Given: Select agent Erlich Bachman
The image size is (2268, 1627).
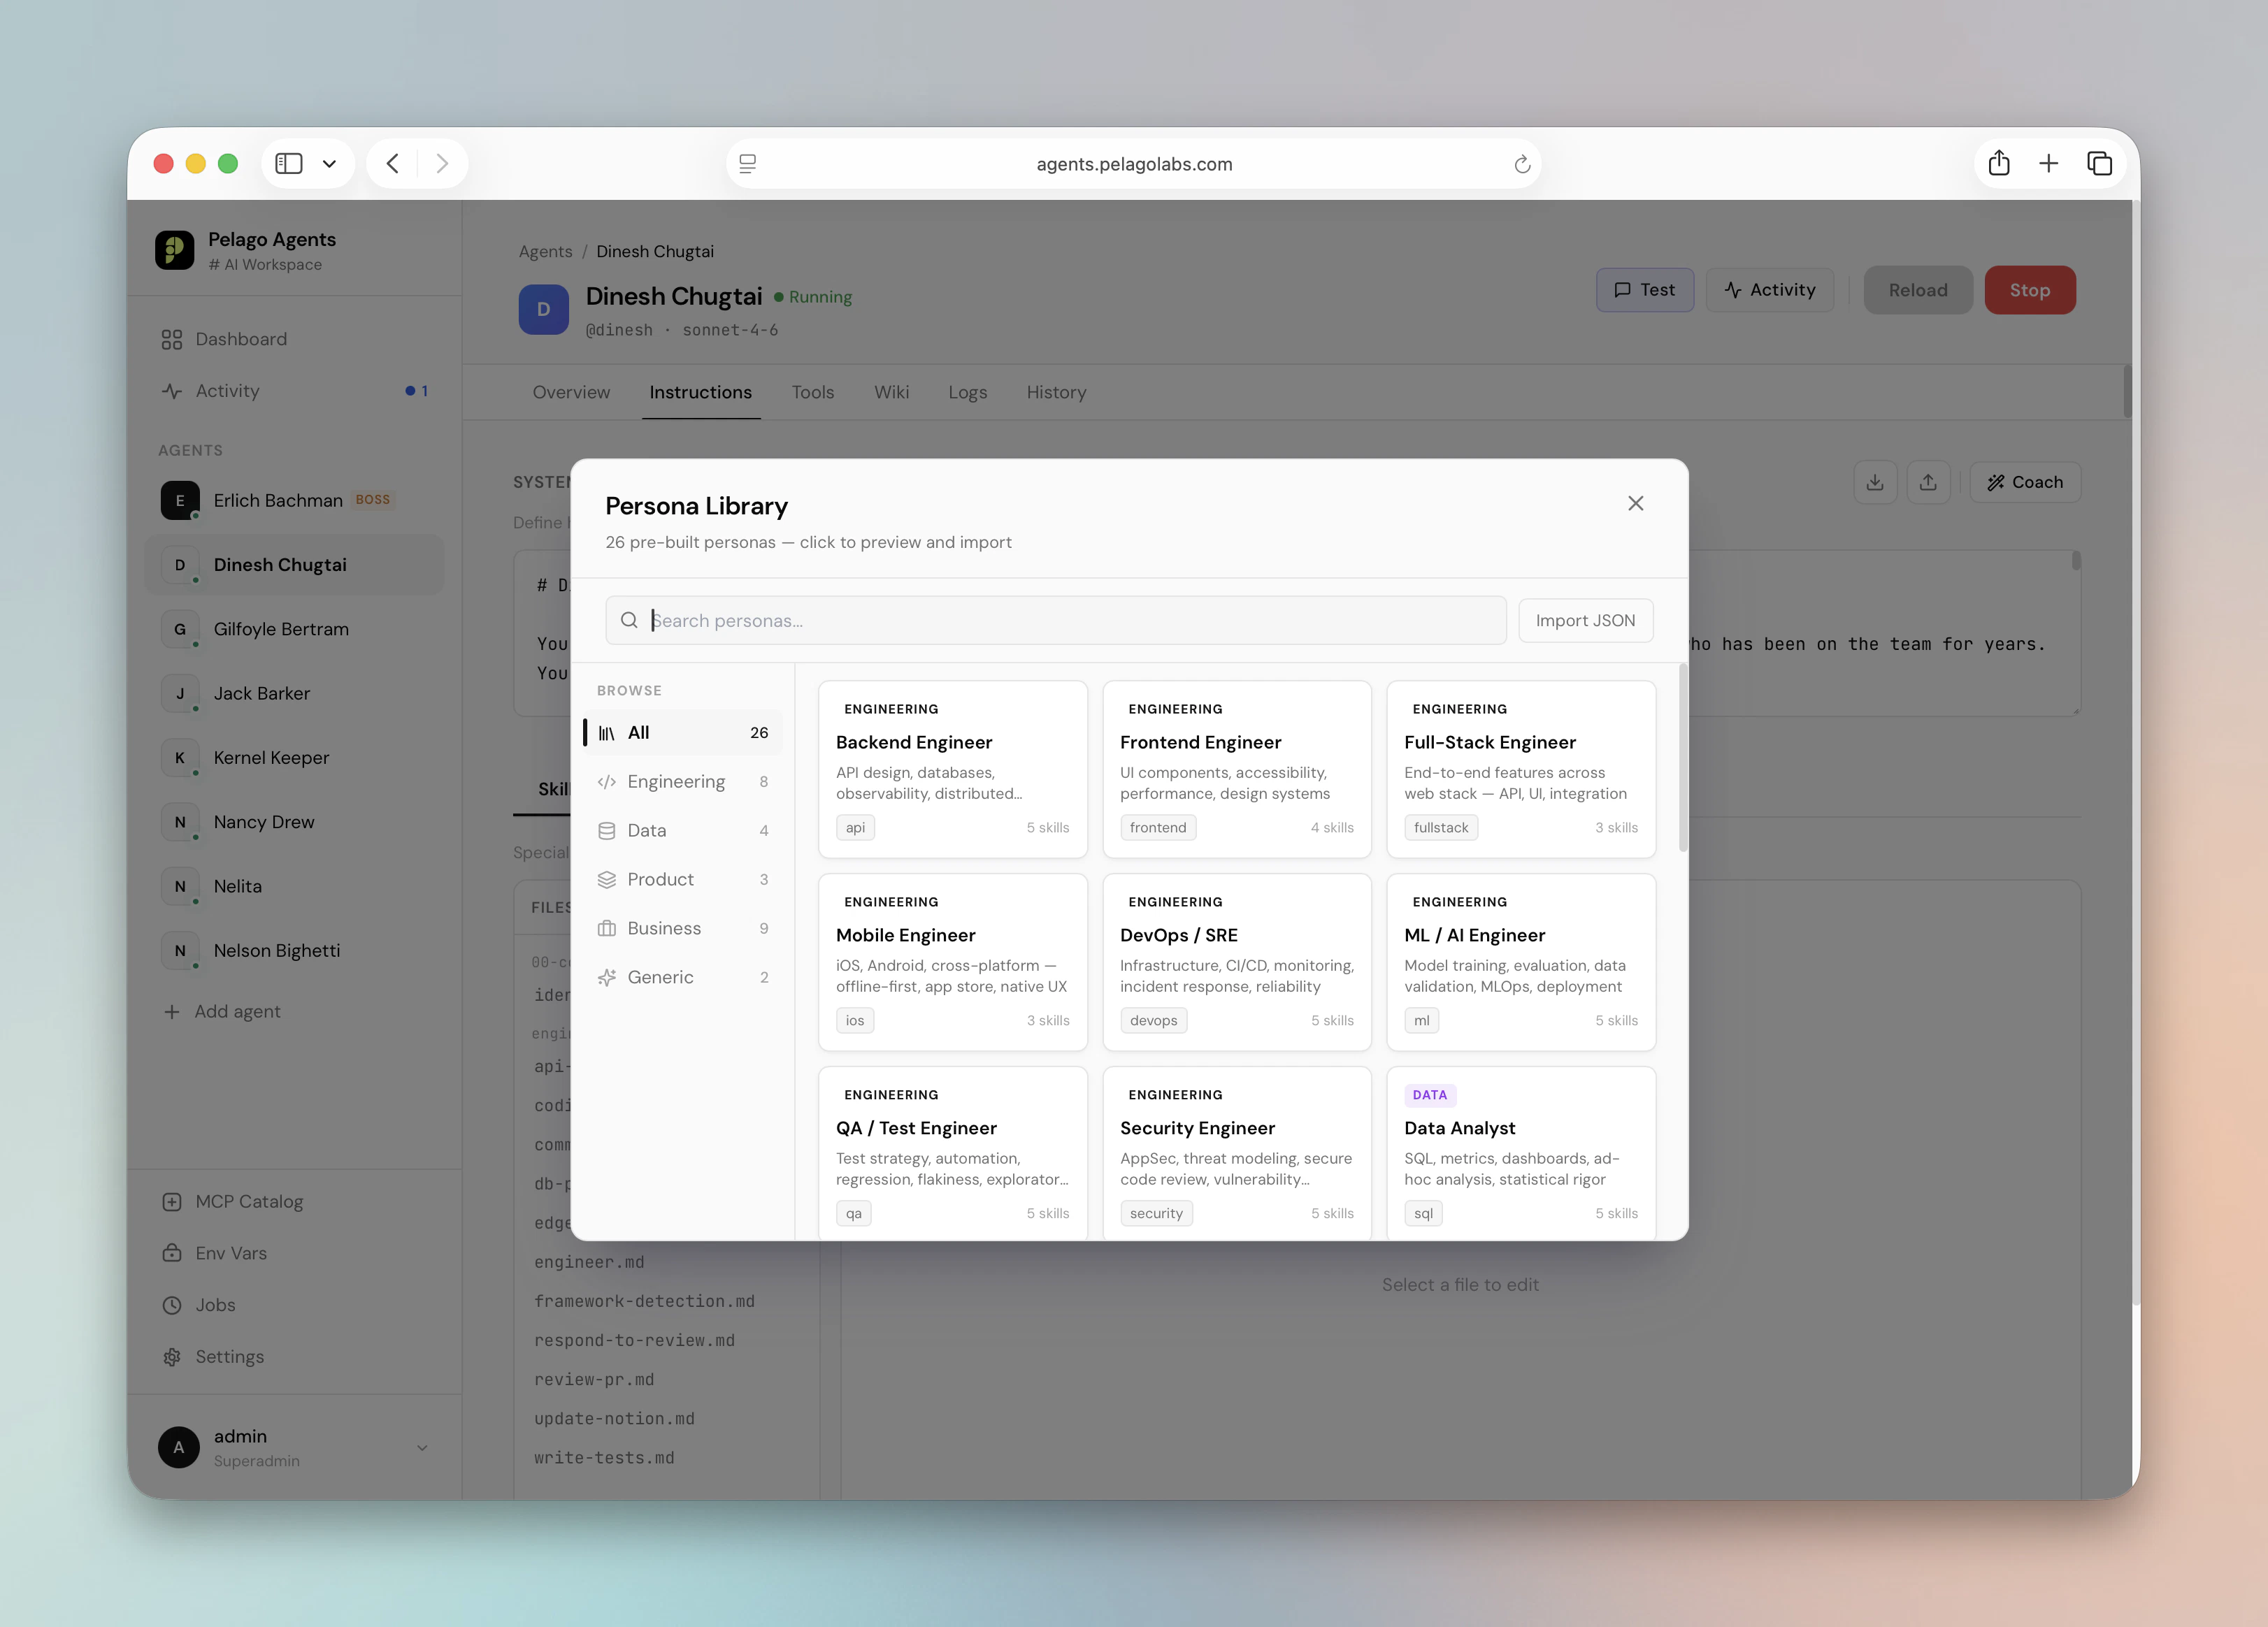Looking at the screenshot, I should 295,500.
